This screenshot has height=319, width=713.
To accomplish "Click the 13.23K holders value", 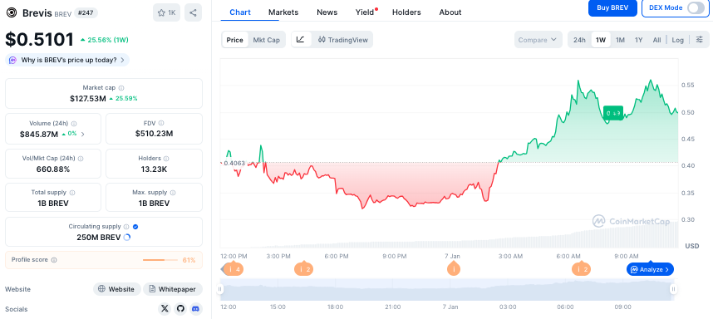I will pos(154,169).
